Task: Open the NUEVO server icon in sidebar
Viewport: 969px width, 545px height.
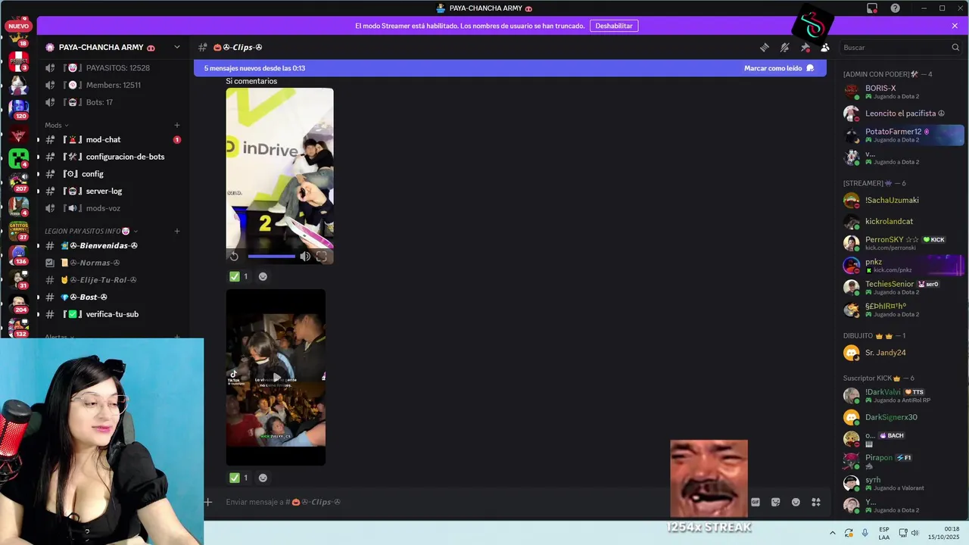Action: pyautogui.click(x=18, y=27)
